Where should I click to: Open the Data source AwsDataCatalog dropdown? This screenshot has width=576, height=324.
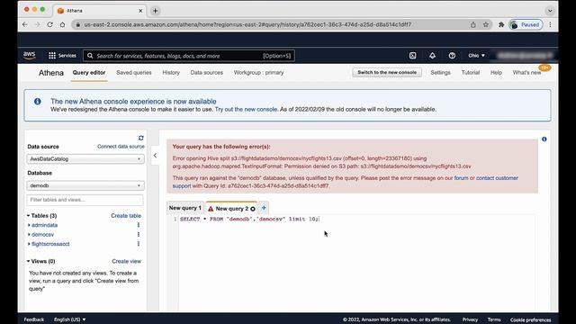(x=85, y=159)
